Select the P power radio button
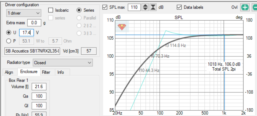The width and height of the screenshot is (257, 116). (9, 41)
